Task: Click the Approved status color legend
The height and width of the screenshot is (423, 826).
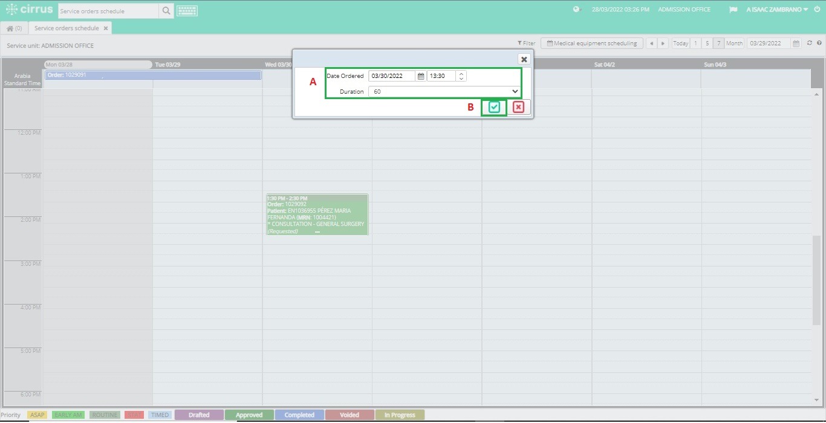Action: click(249, 415)
